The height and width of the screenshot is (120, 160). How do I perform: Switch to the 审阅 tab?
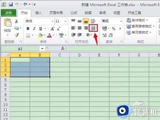tap(102, 13)
